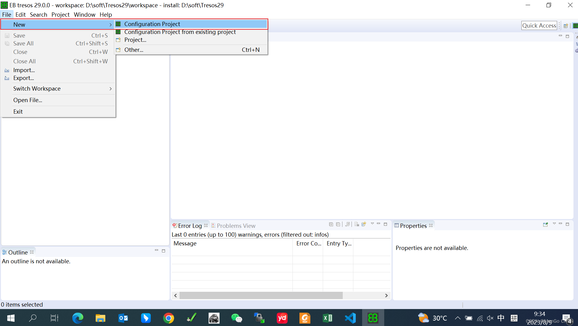Open the Error Log view menu dropdown
The height and width of the screenshot is (326, 578).
point(372,224)
